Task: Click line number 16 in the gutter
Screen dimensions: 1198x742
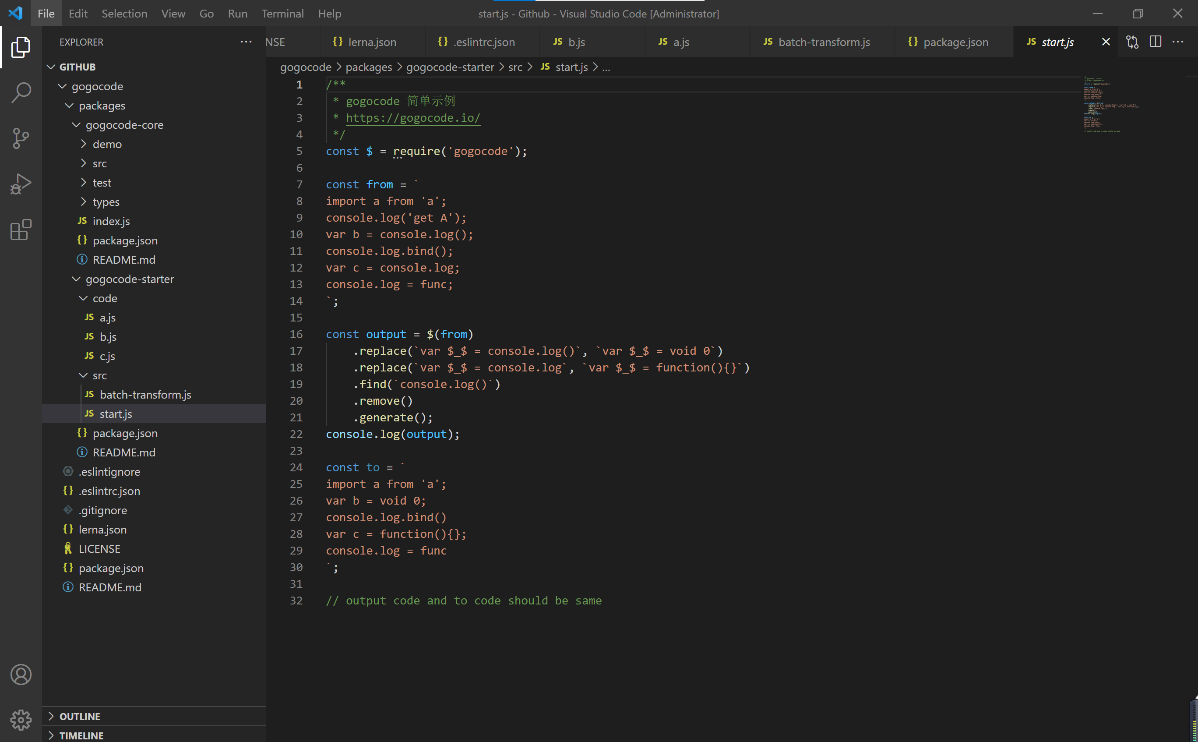Action: [296, 334]
